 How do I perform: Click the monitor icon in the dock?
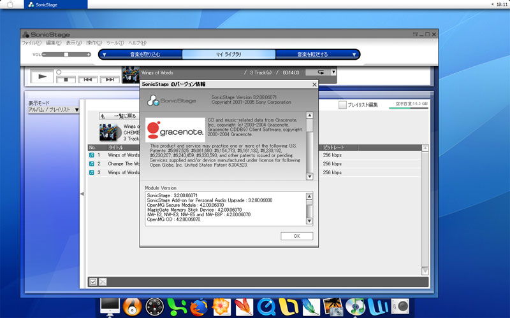tap(110, 307)
